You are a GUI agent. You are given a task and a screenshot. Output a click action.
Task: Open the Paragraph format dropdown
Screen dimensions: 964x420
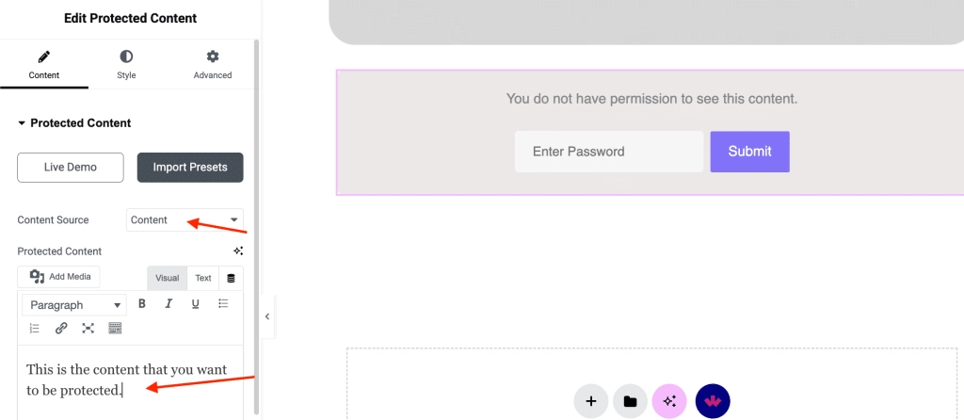[x=74, y=305]
